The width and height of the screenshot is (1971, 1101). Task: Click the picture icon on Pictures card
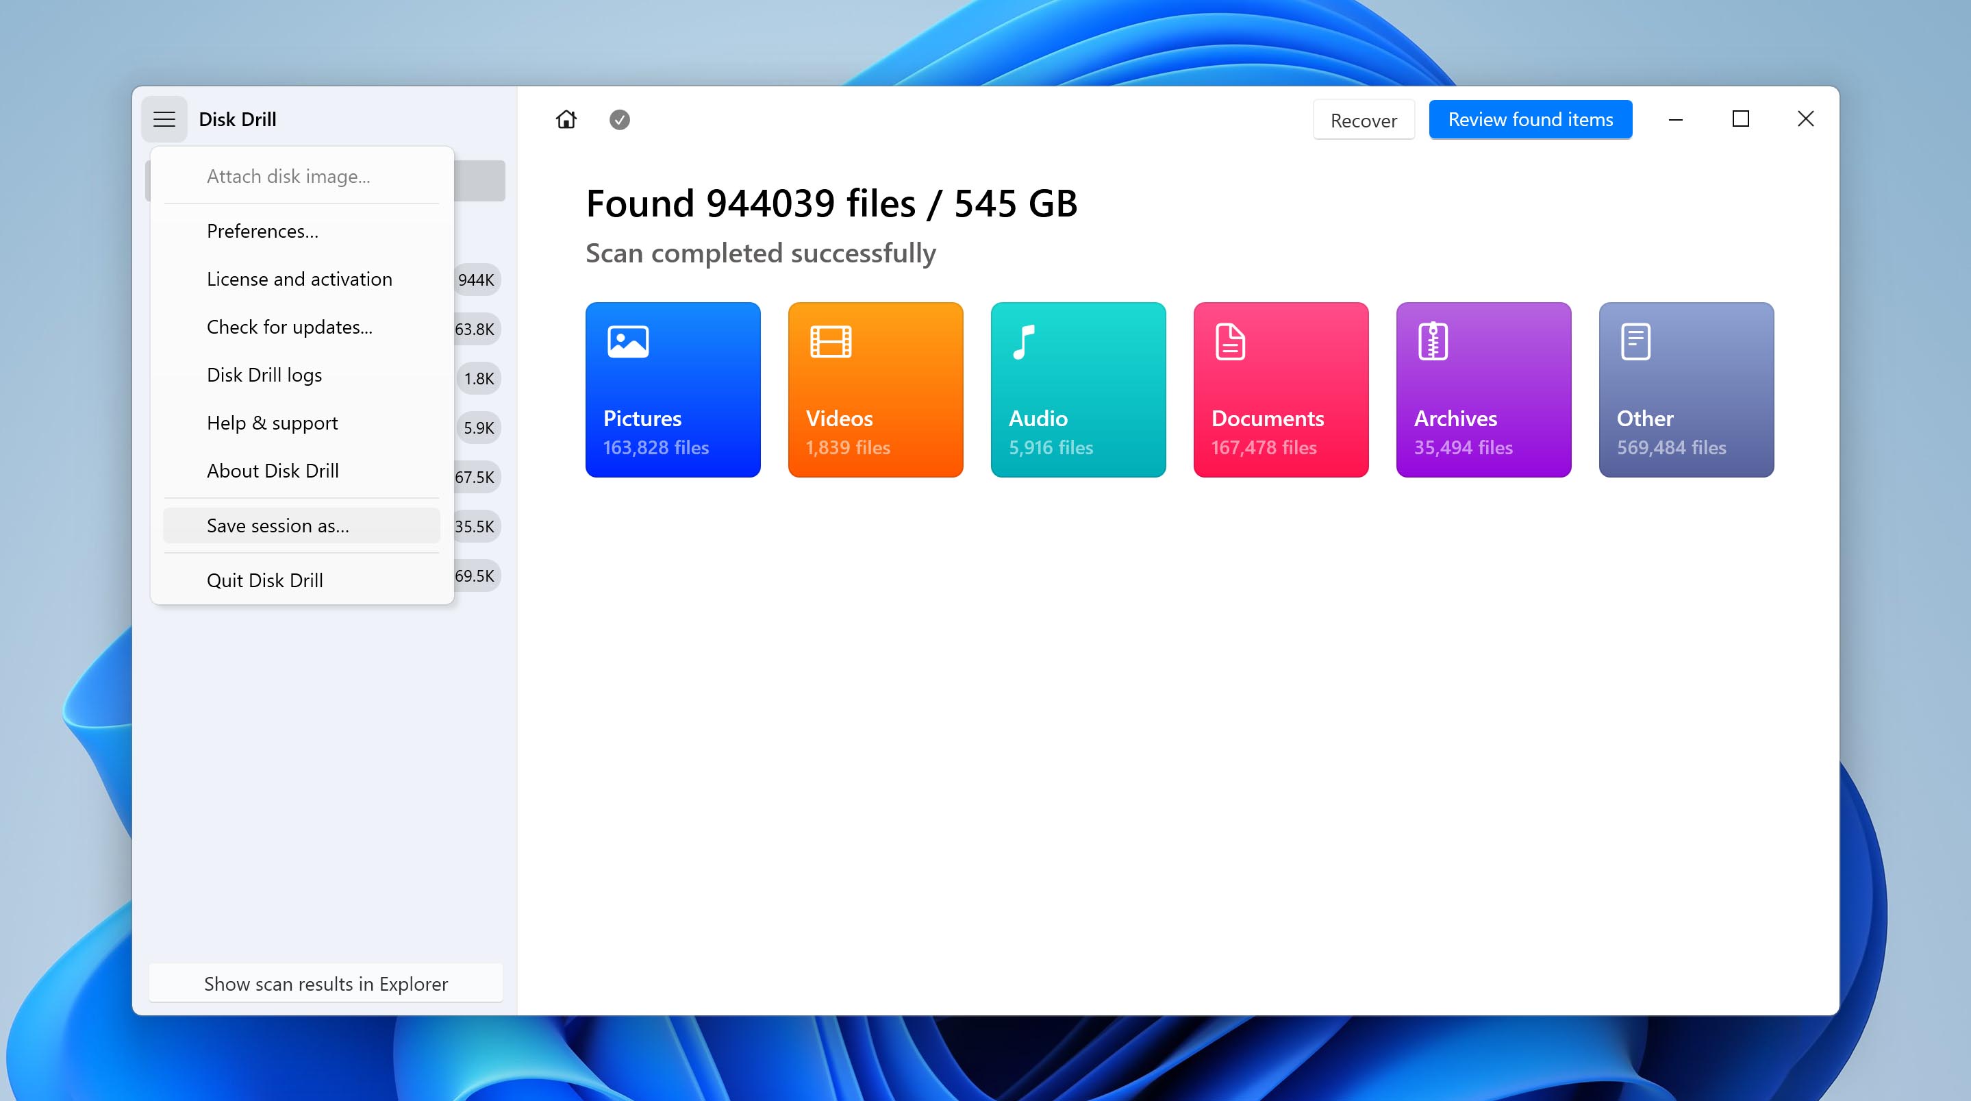click(628, 341)
